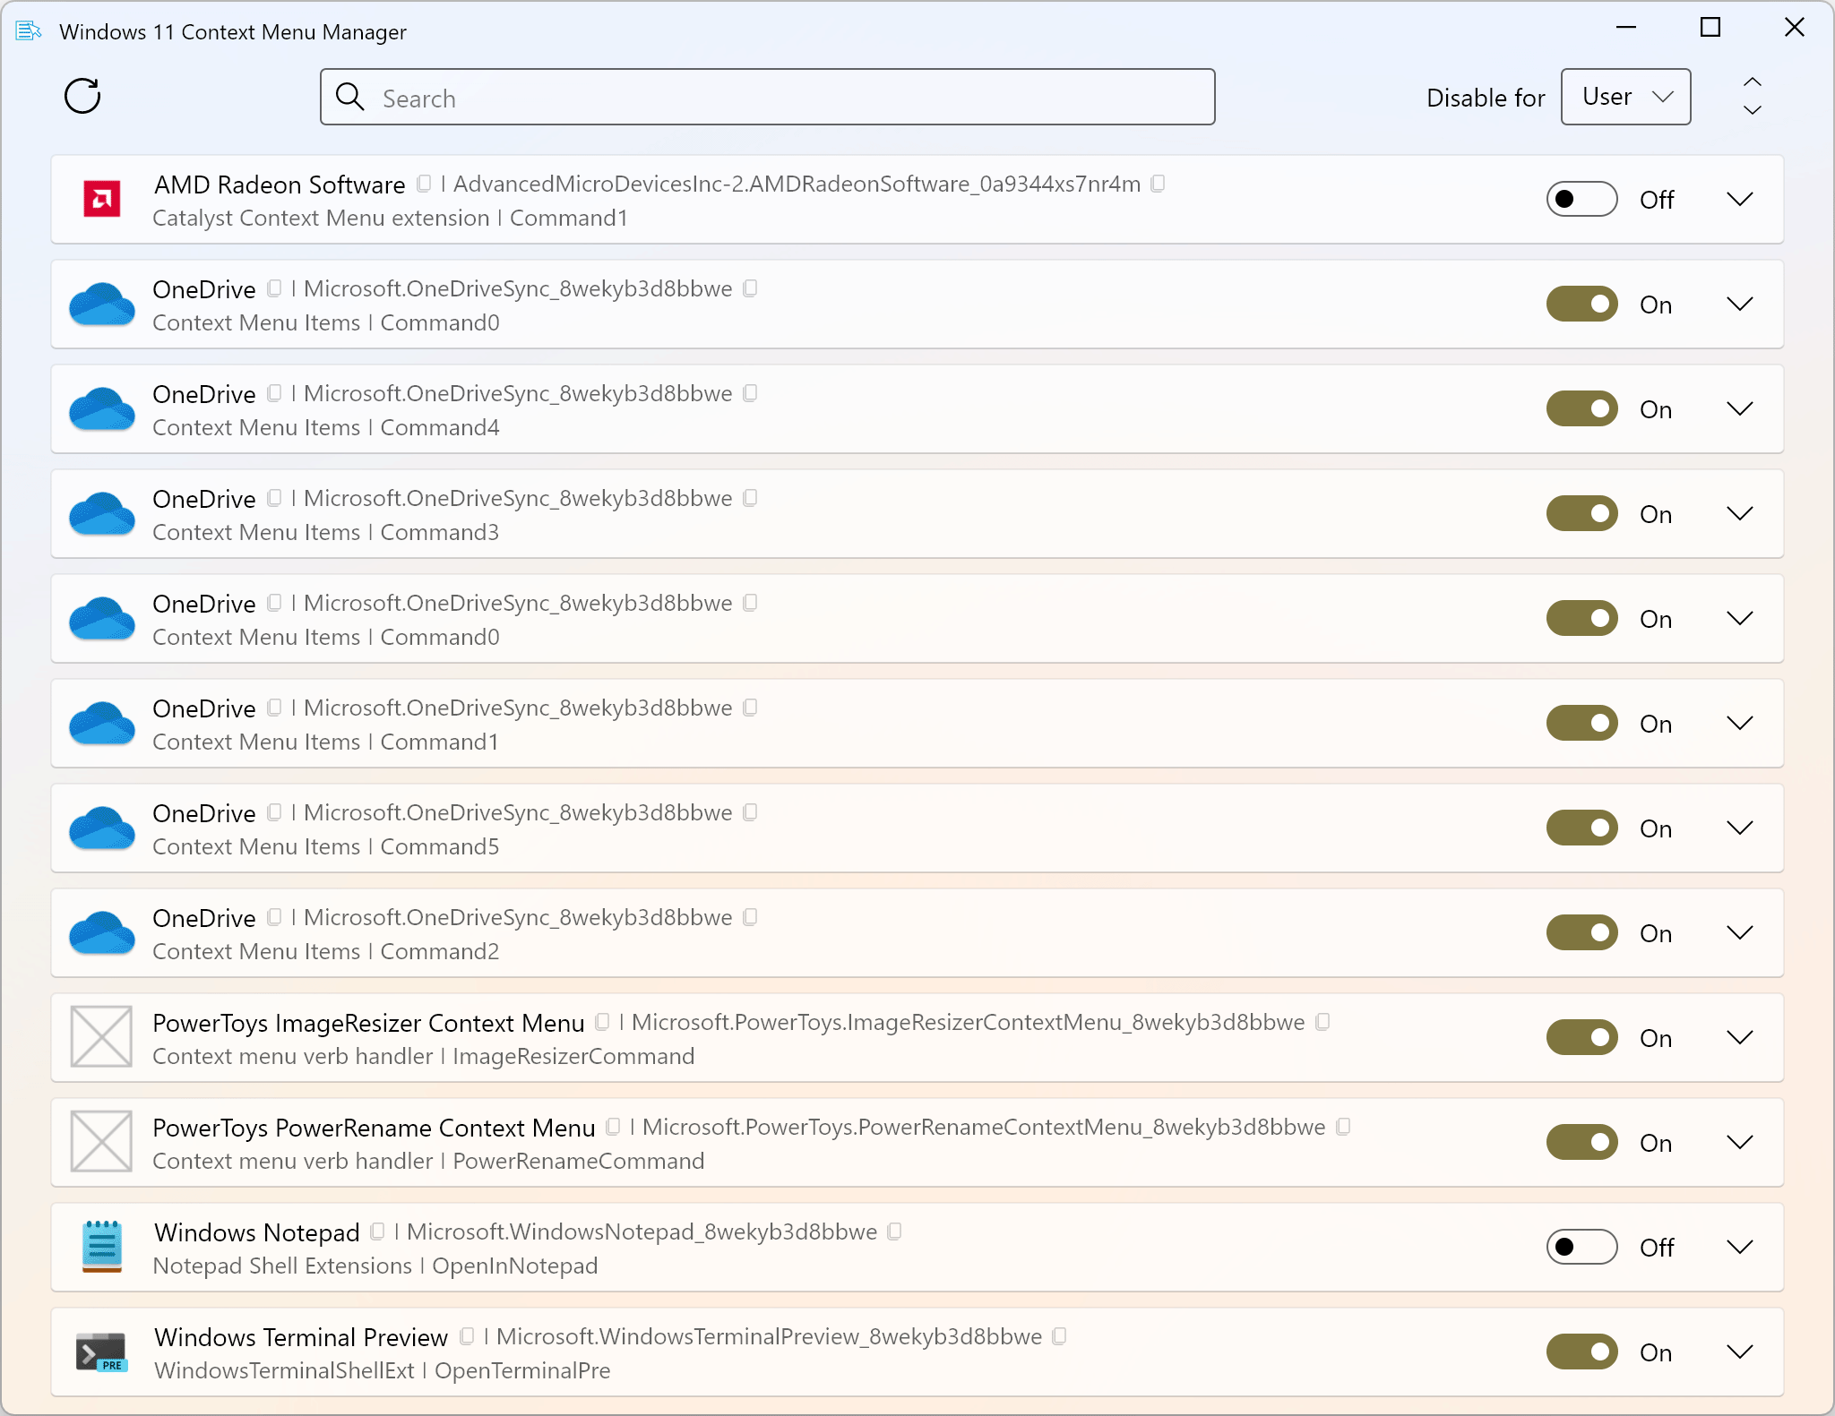Click the AMD Radeon Software app icon

coord(101,199)
